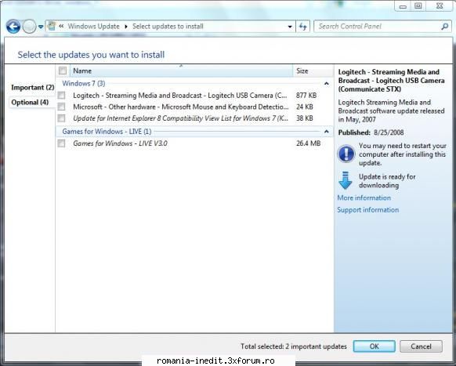Maximize the Windows Update window
This screenshot has width=456, height=366.
click(x=418, y=5)
